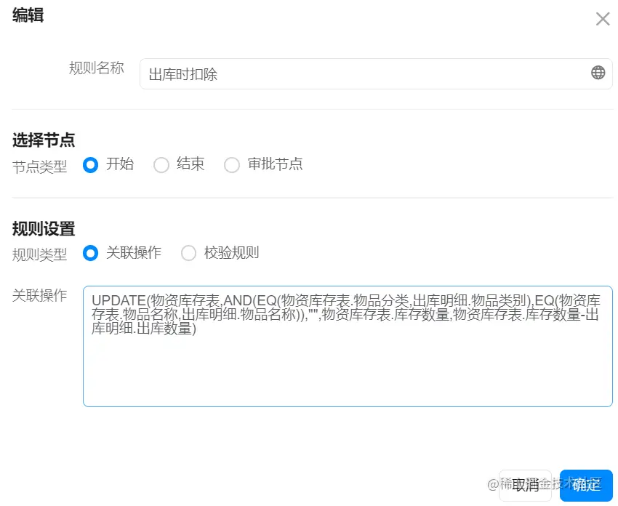Click the 规则类型 label
Image resolution: width=618 pixels, height=506 pixels.
tap(39, 254)
